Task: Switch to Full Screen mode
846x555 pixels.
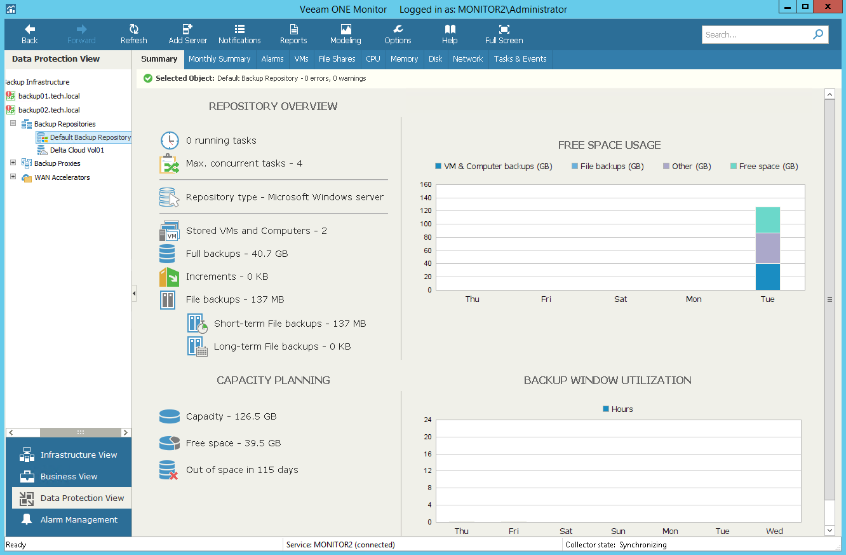Action: 504,34
